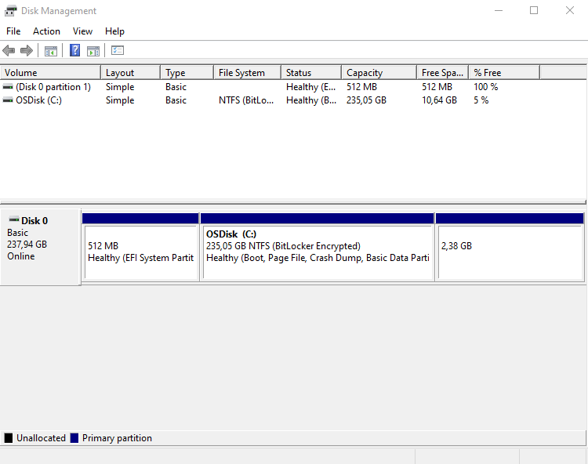Minimize the Disk Management window
The width and height of the screenshot is (588, 464).
point(499,10)
